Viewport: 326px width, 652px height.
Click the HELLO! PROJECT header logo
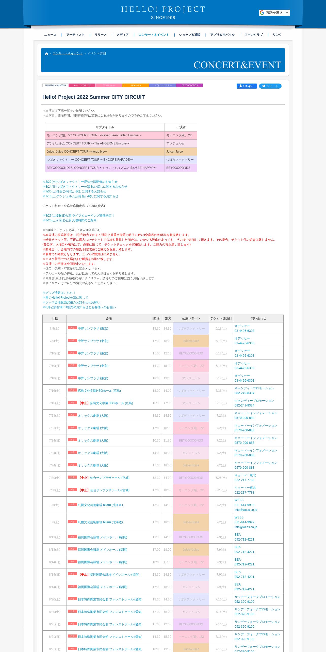(x=163, y=12)
